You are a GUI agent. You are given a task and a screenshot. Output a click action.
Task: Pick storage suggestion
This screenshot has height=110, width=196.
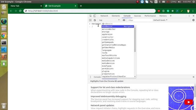[118, 32]
